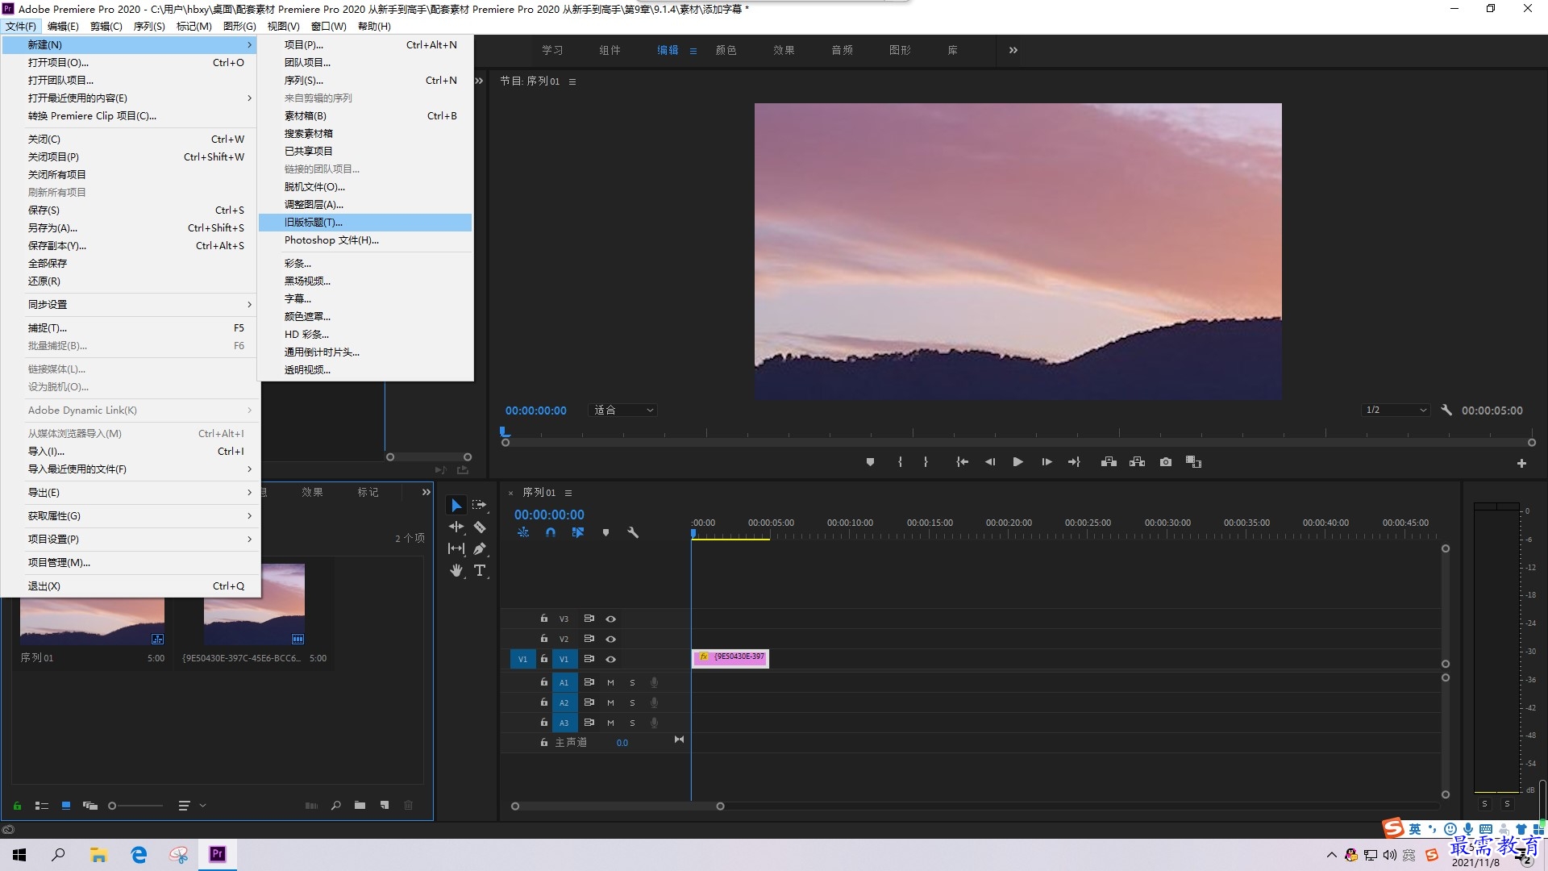Image resolution: width=1548 pixels, height=871 pixels.
Task: Select 保存(S) in File menu
Action: tap(131, 210)
